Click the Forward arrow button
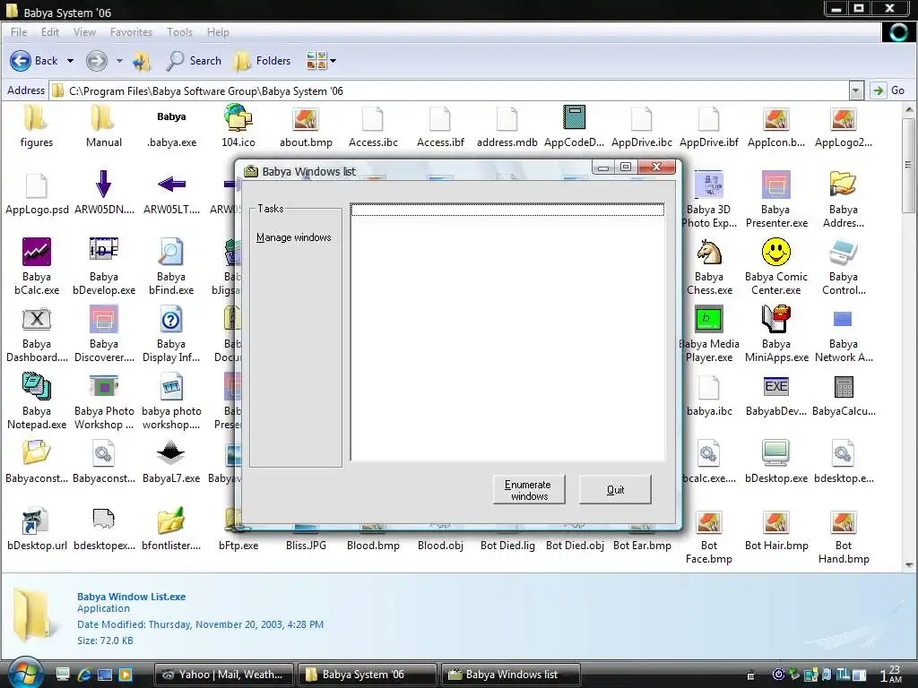Viewport: 918px width, 688px height. [x=97, y=60]
